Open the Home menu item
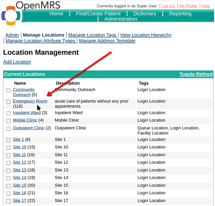The image size is (215, 206). (x=56, y=14)
